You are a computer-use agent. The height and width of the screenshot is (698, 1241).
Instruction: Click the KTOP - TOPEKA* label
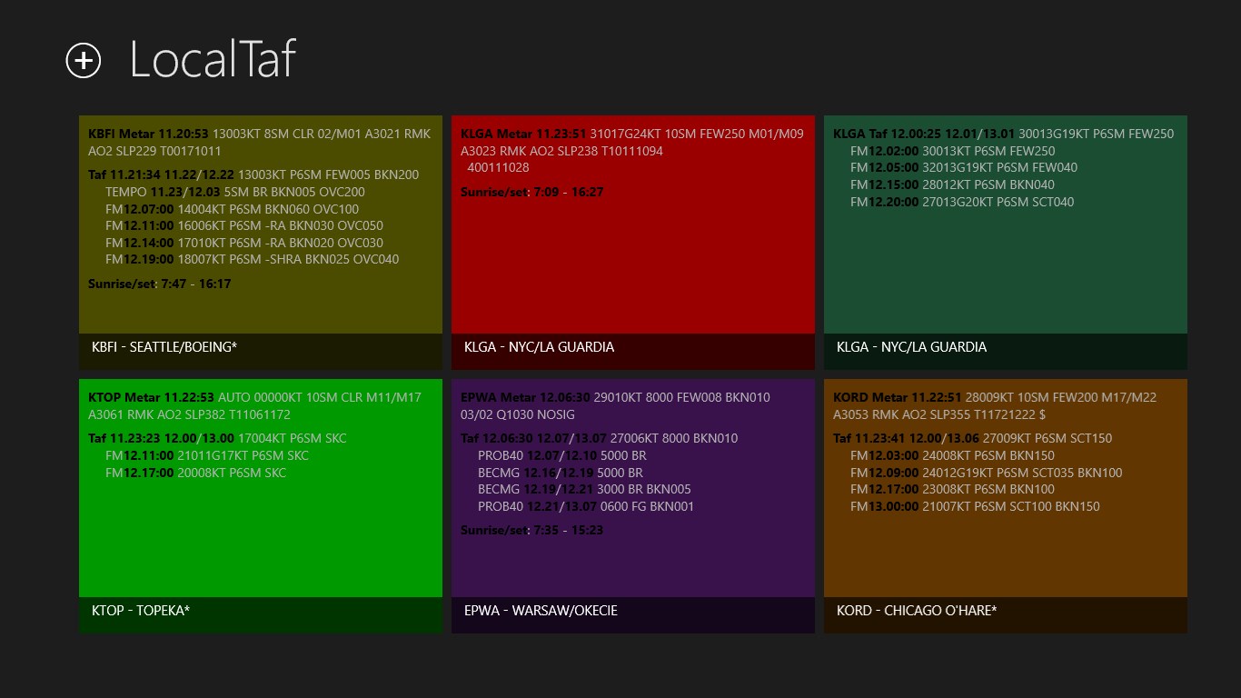coord(141,611)
